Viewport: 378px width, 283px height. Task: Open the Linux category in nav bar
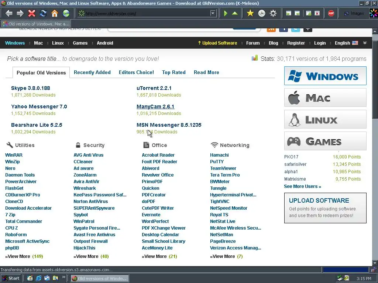click(x=58, y=43)
